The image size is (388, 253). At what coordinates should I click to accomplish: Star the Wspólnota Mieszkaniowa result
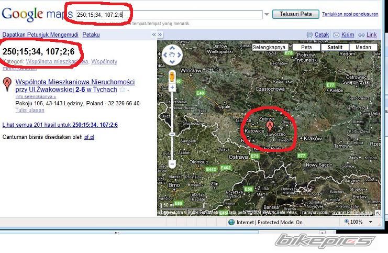point(122,90)
